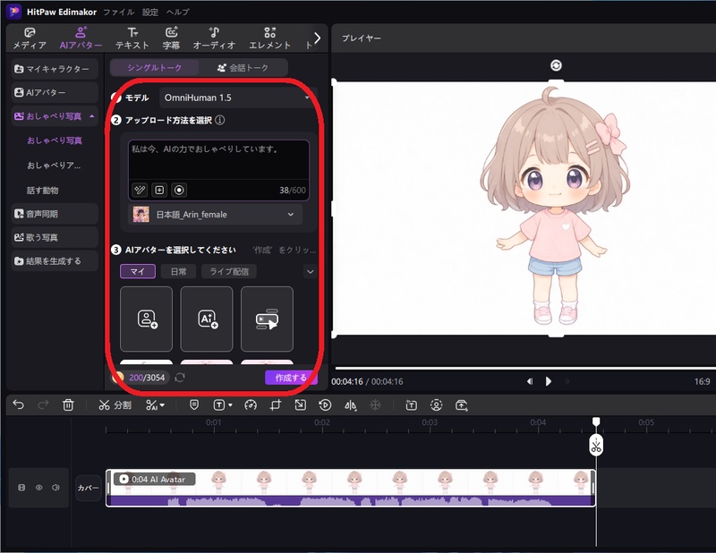This screenshot has height=553, width=716.
Task: Select the crop tool
Action: pyautogui.click(x=276, y=405)
